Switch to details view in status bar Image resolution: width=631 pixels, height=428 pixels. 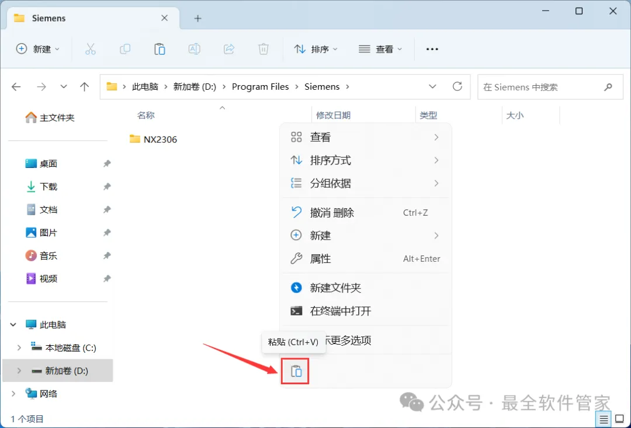pyautogui.click(x=604, y=419)
